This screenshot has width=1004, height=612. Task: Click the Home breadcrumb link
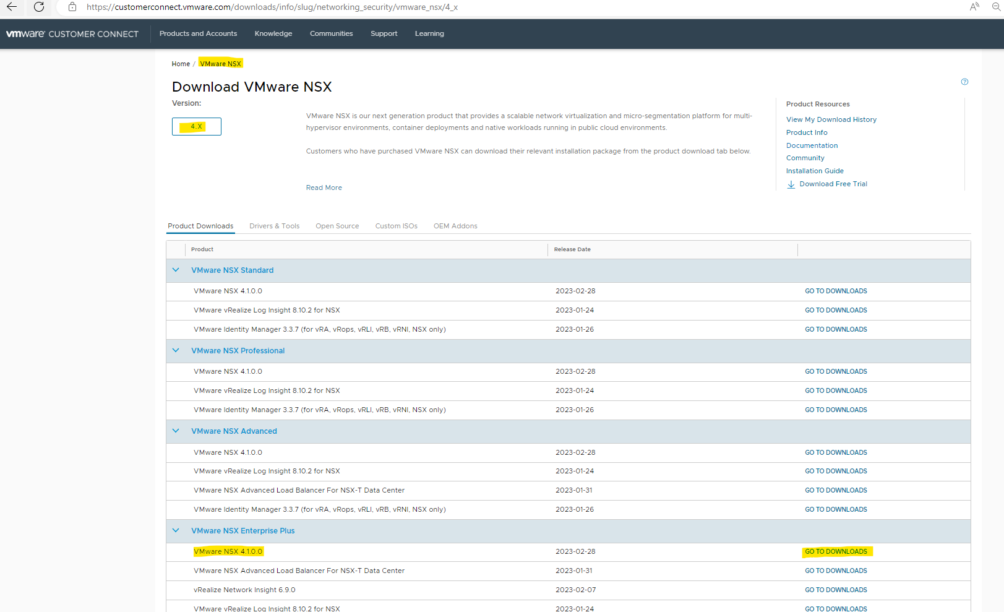[181, 64]
